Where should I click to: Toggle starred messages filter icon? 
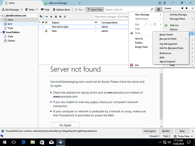tap(51, 17)
